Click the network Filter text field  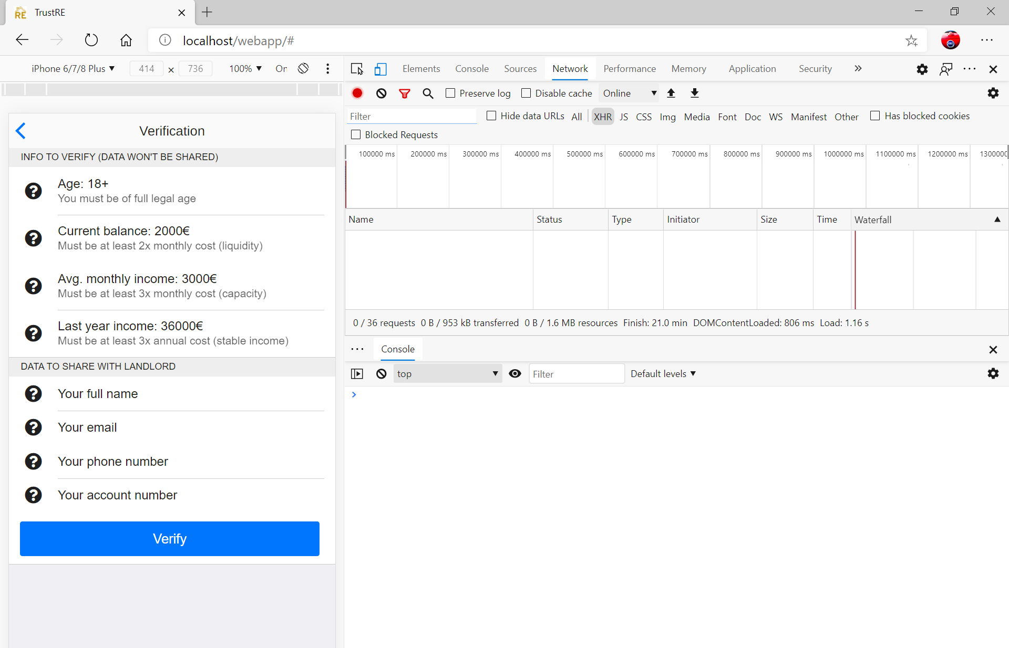413,117
